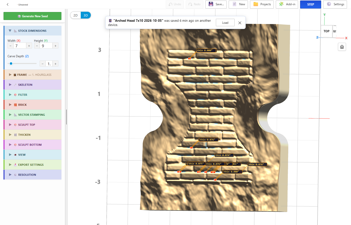Expand the Frame section

pyautogui.click(x=10, y=75)
